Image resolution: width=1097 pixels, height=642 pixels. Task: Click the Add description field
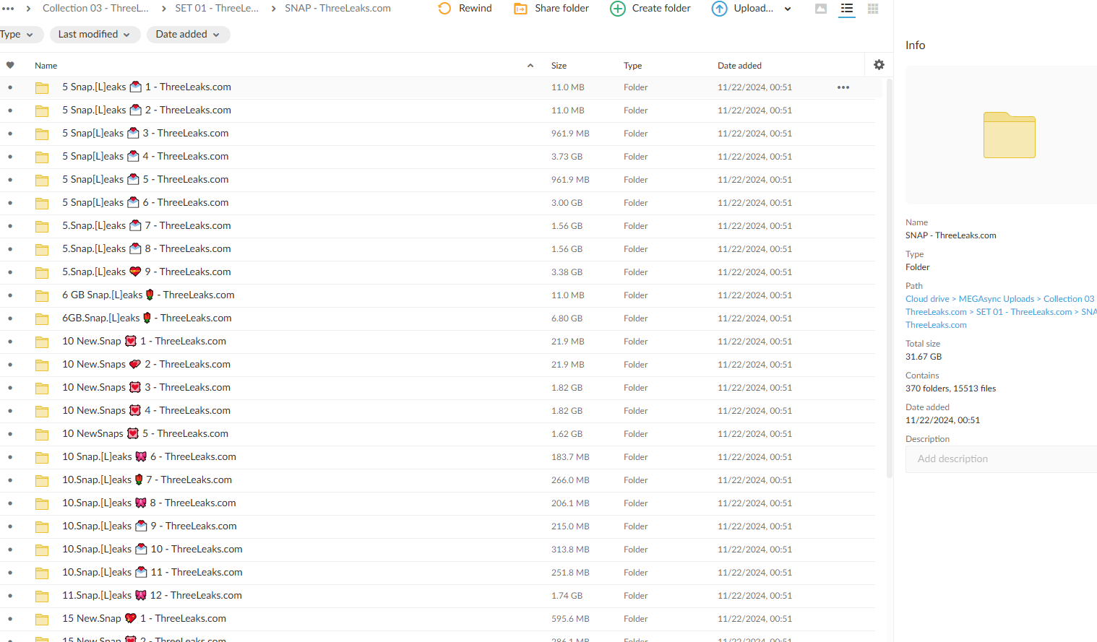coord(1001,459)
